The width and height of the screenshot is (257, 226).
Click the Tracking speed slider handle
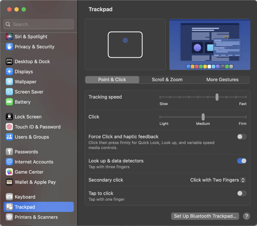pyautogui.click(x=217, y=97)
